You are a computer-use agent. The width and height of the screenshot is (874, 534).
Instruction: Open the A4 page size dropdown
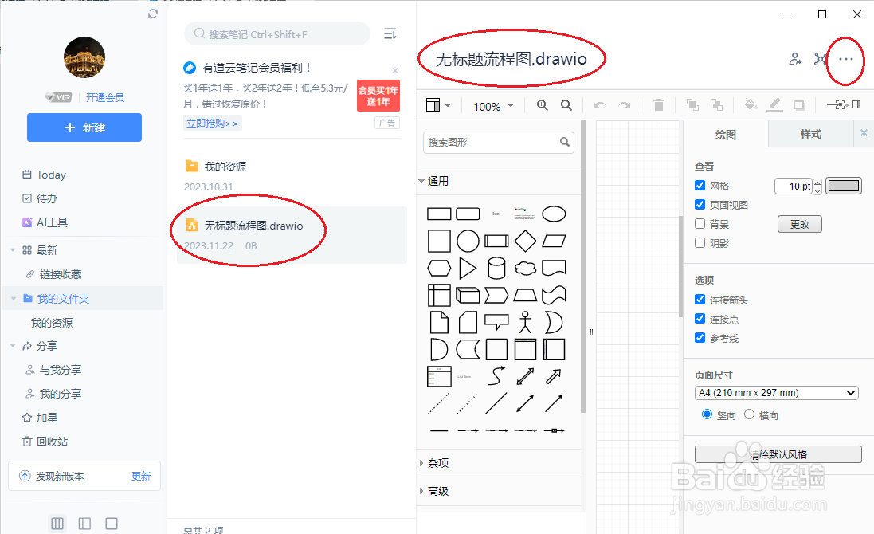[x=777, y=393]
